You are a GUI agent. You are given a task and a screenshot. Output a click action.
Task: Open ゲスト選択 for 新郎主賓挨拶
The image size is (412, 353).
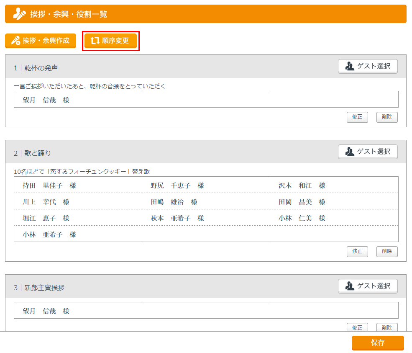tap(368, 286)
